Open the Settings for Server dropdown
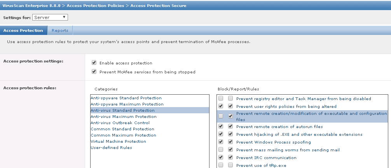Viewport: 391px width, 168px height. [x=50, y=17]
